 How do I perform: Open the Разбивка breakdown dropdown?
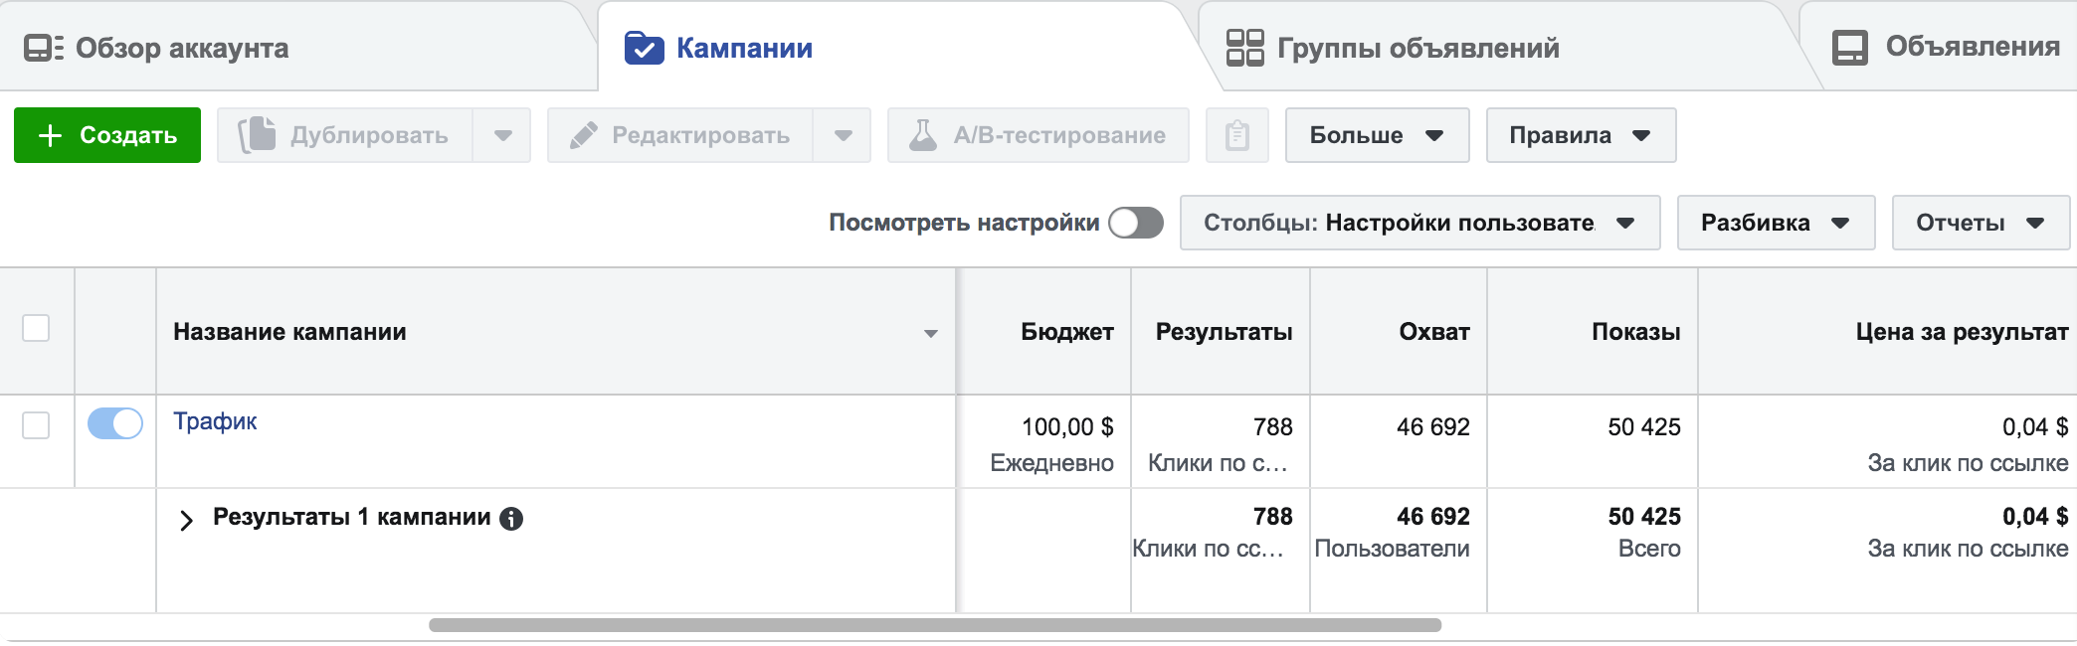[1775, 223]
